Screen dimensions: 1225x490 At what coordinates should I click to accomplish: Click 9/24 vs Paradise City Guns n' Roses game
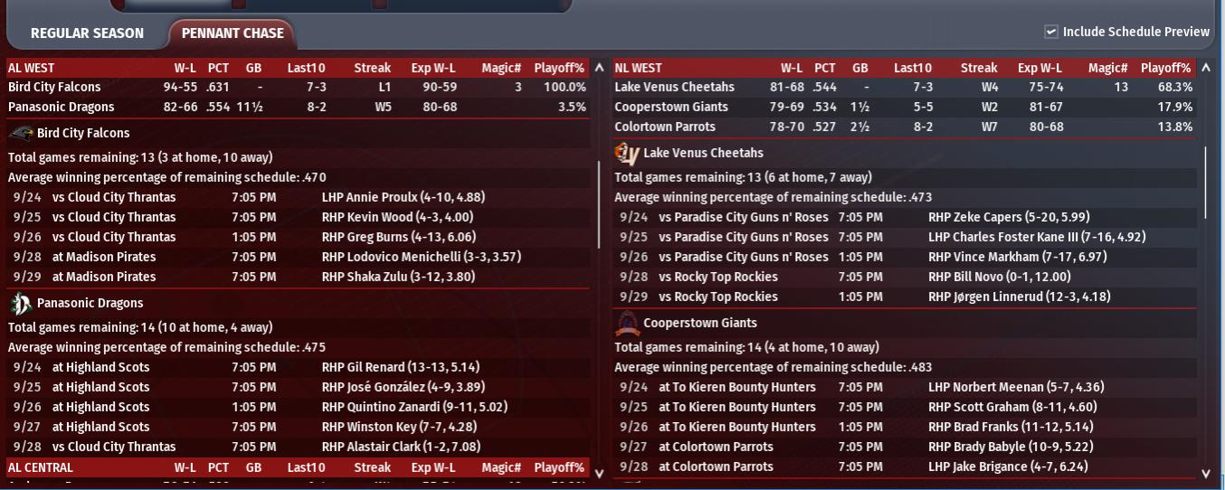905,218
